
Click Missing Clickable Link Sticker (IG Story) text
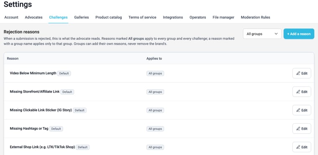[x=41, y=110]
